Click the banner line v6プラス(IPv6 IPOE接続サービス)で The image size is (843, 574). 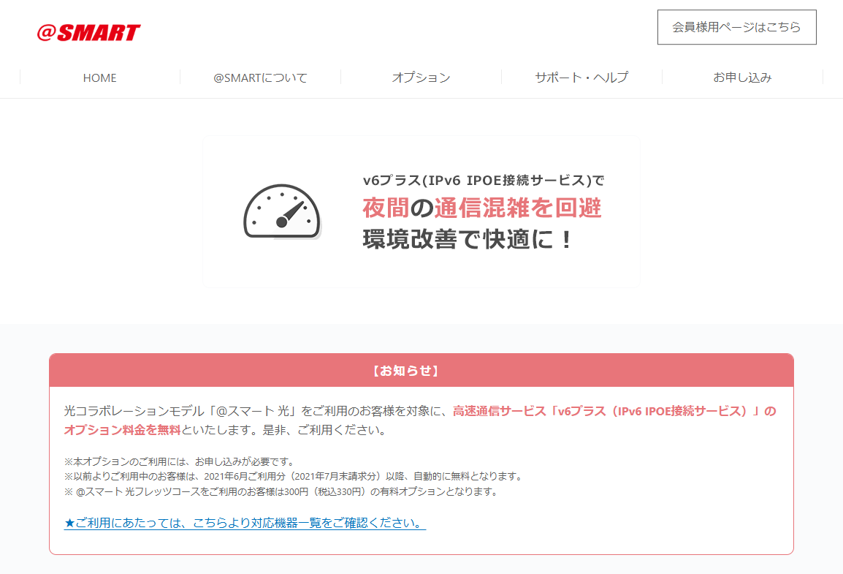484,180
